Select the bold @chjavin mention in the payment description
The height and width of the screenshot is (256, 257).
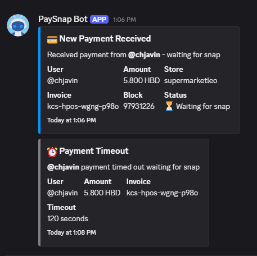tap(144, 55)
